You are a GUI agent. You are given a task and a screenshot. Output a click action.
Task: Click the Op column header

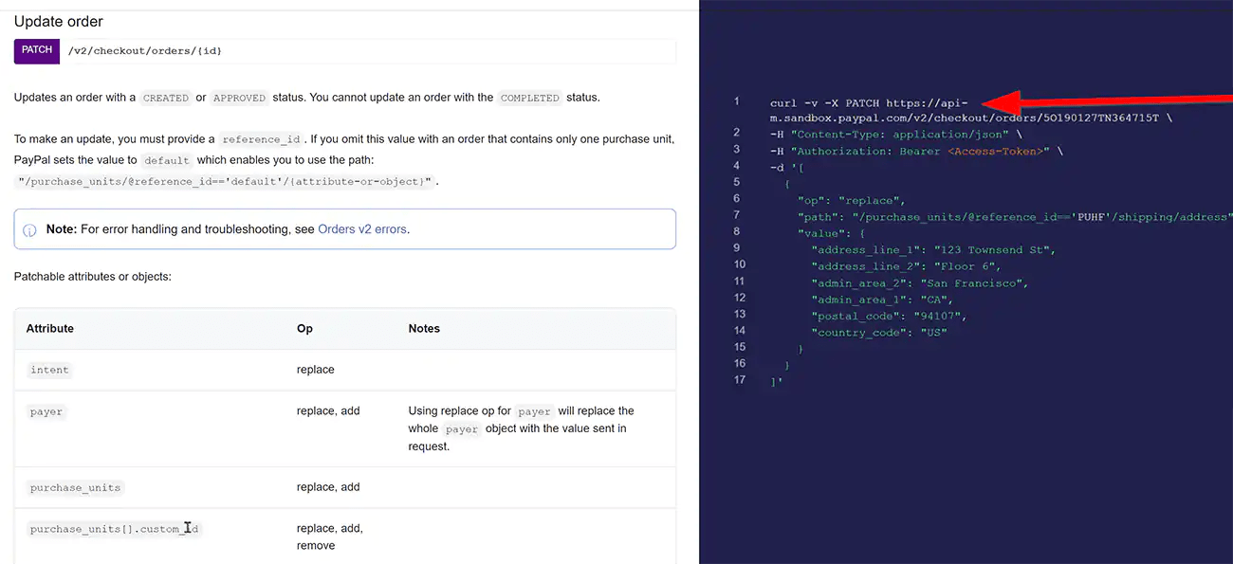coord(304,328)
